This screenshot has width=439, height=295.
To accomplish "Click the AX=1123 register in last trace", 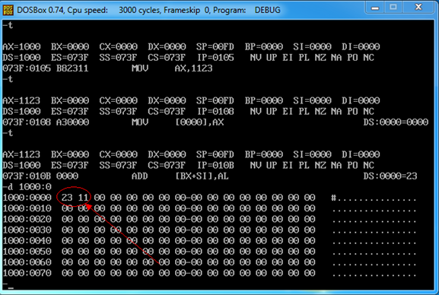I will (21, 154).
